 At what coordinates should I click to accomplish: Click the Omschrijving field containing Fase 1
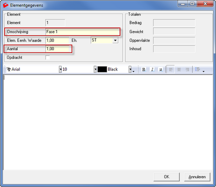pos(82,32)
